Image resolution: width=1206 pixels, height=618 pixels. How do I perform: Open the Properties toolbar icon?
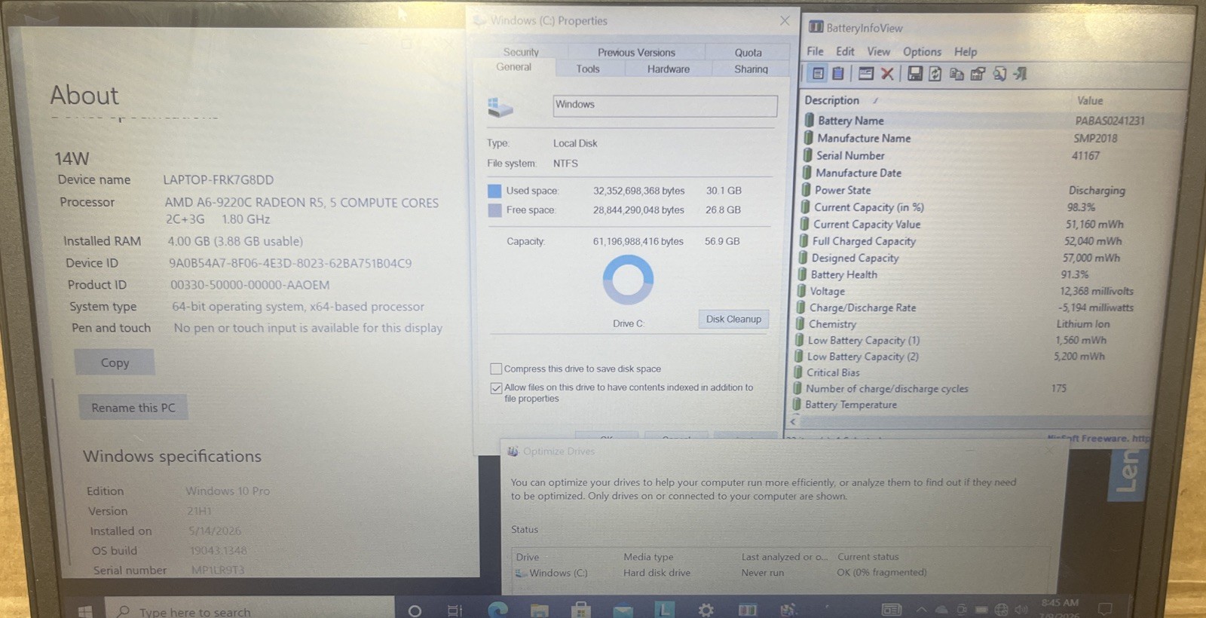tap(978, 74)
